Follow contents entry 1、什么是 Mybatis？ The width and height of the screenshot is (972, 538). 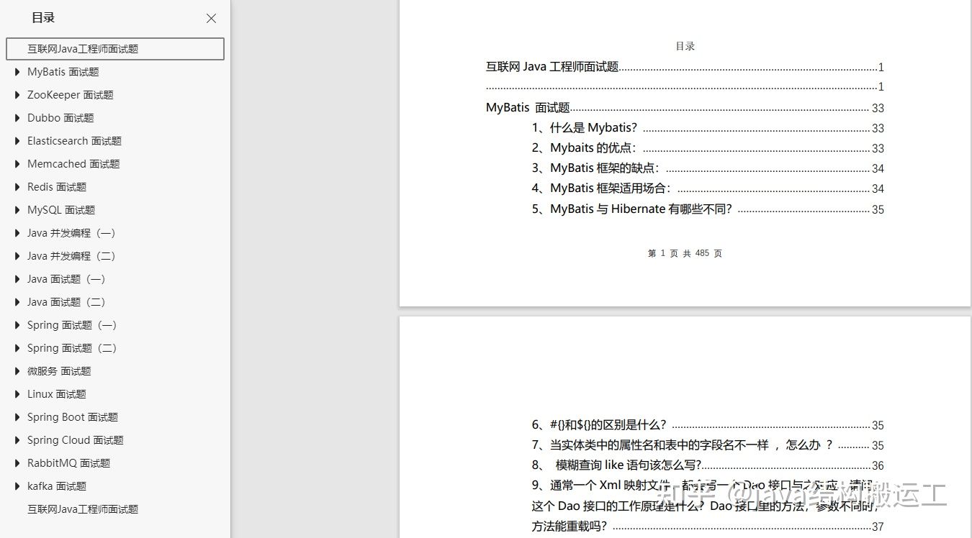click(708, 128)
